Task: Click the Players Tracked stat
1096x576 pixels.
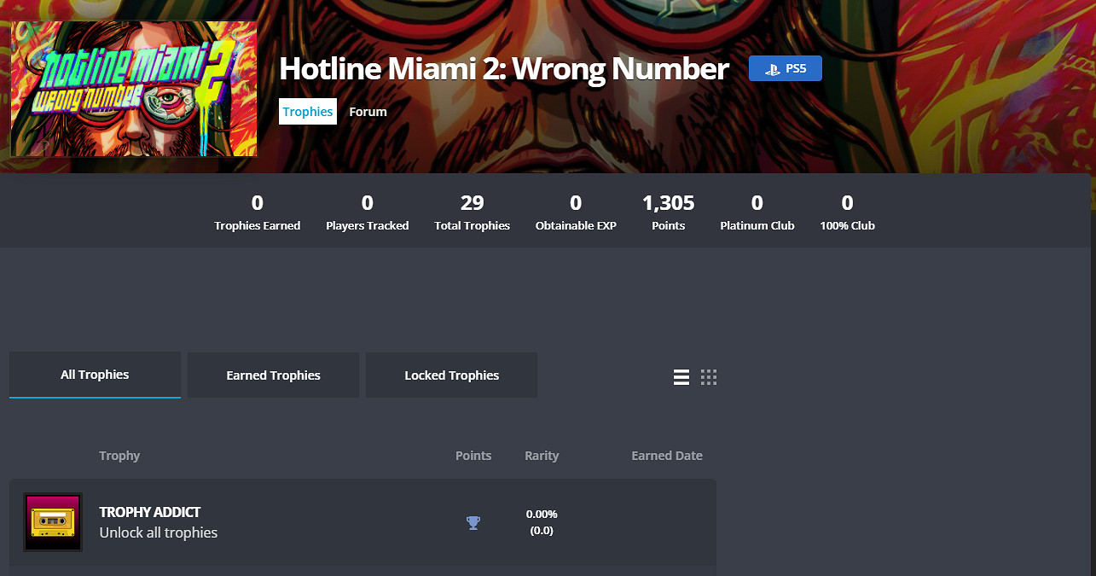Action: pos(368,212)
